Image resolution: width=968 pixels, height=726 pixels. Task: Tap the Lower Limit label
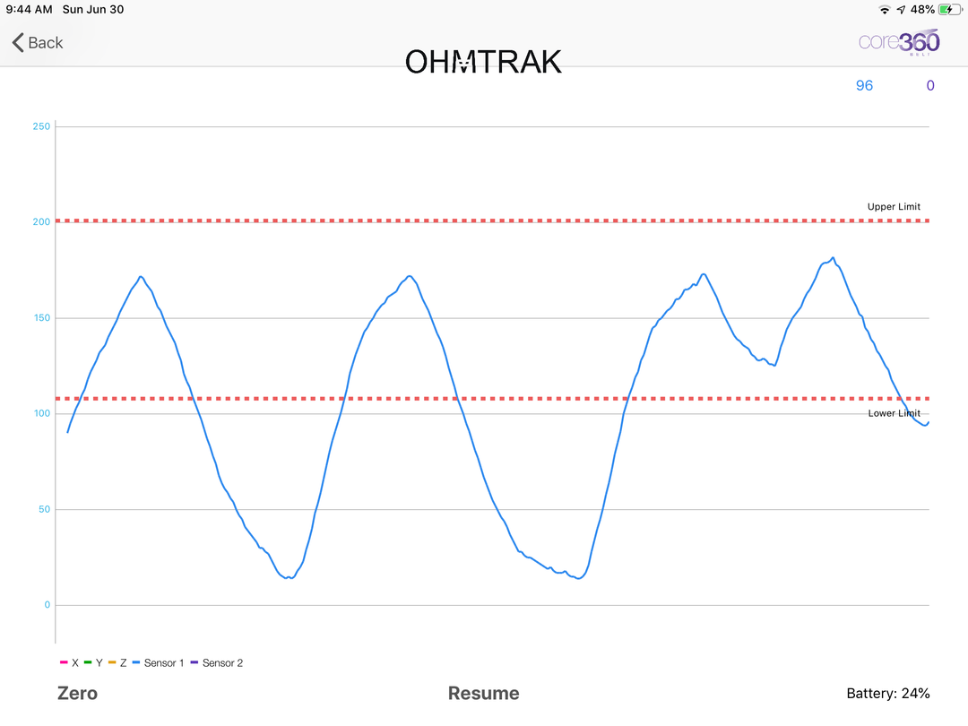[x=894, y=413]
